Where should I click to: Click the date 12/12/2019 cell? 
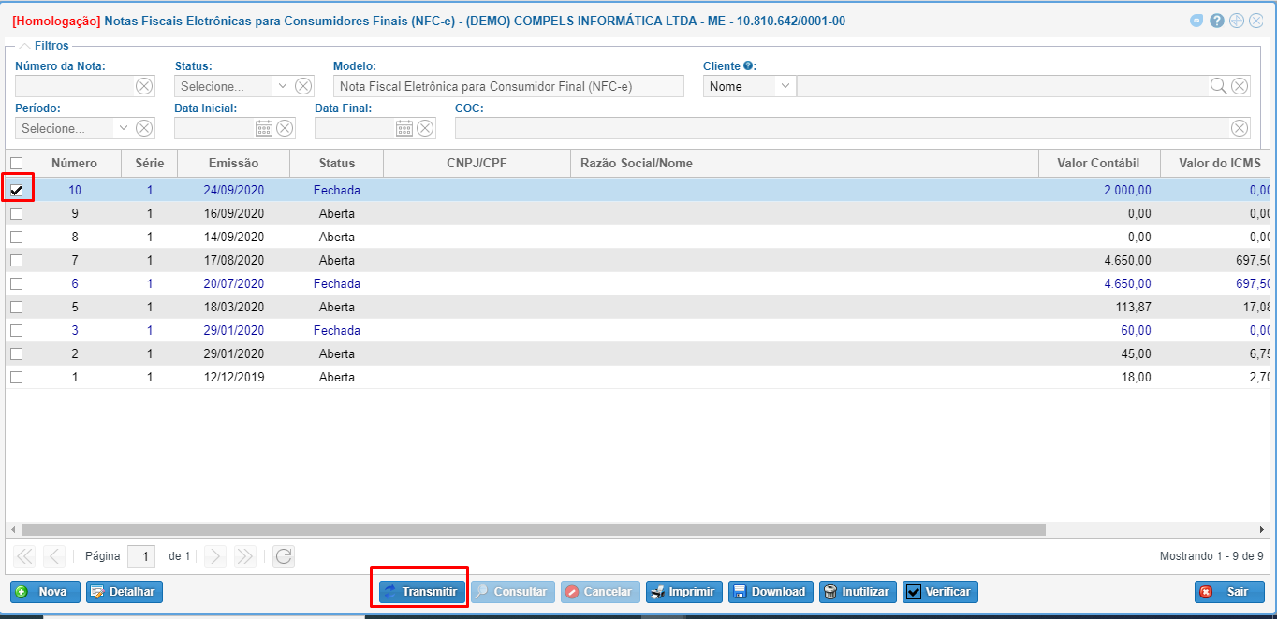234,377
